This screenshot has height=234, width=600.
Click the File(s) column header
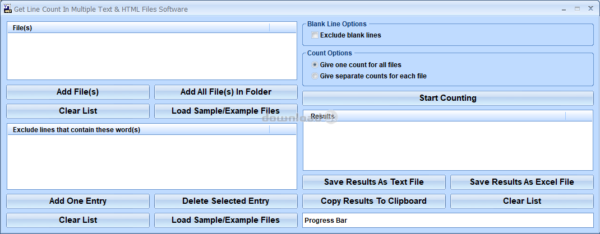coord(139,28)
